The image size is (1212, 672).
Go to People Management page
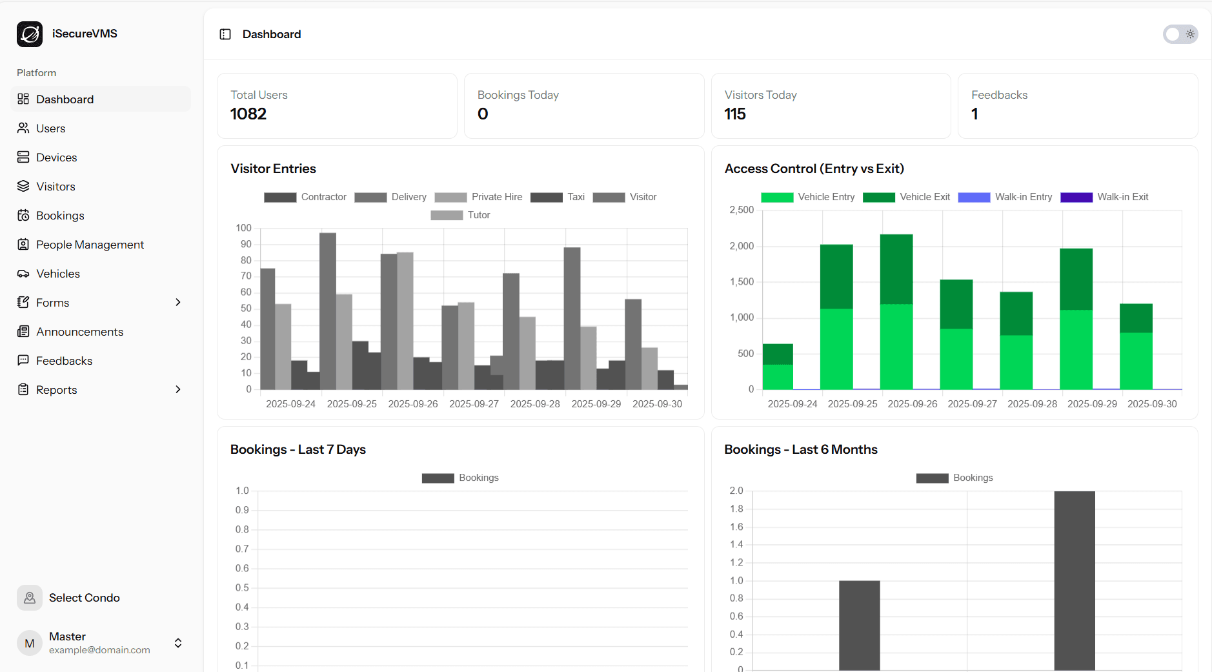coord(90,245)
